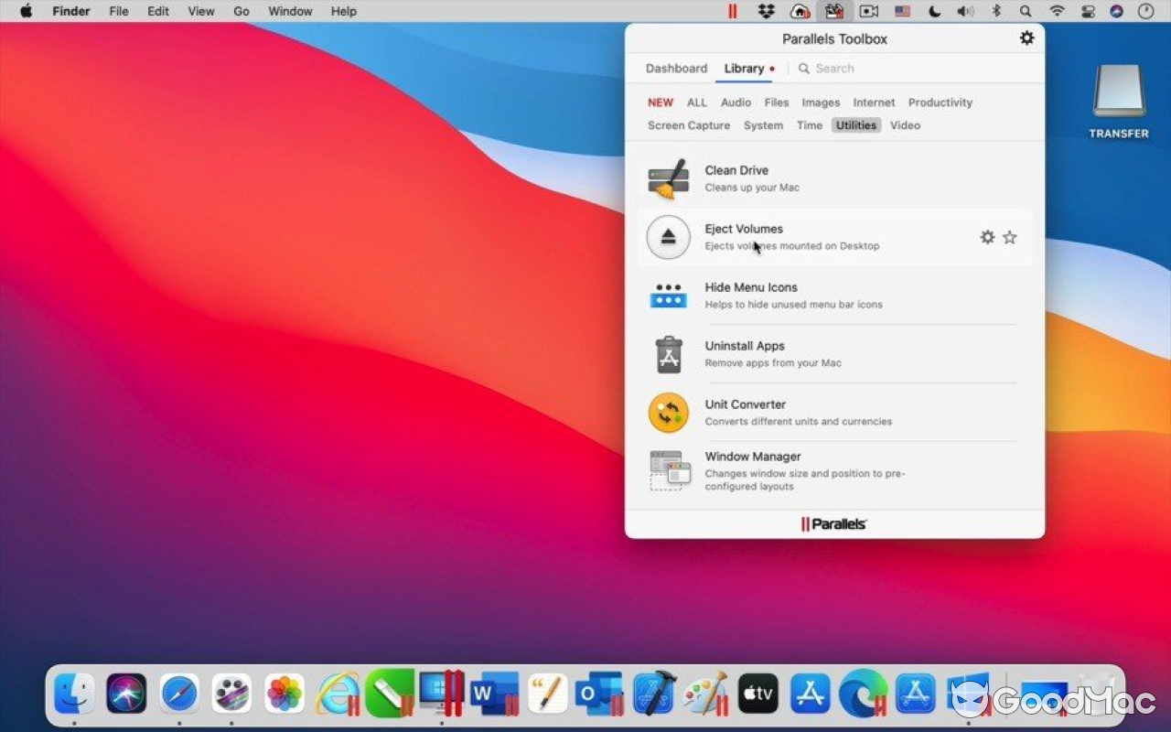Show ALL tools category
Screen dimensions: 1171x732
(696, 102)
